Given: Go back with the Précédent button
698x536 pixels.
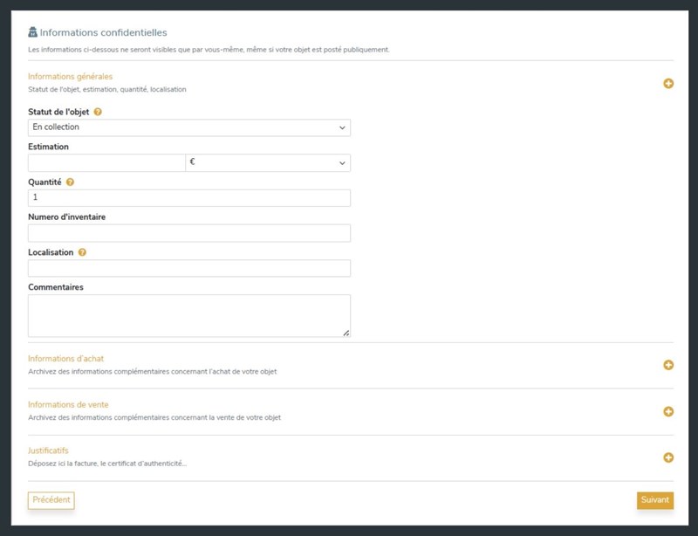Looking at the screenshot, I should pos(51,500).
